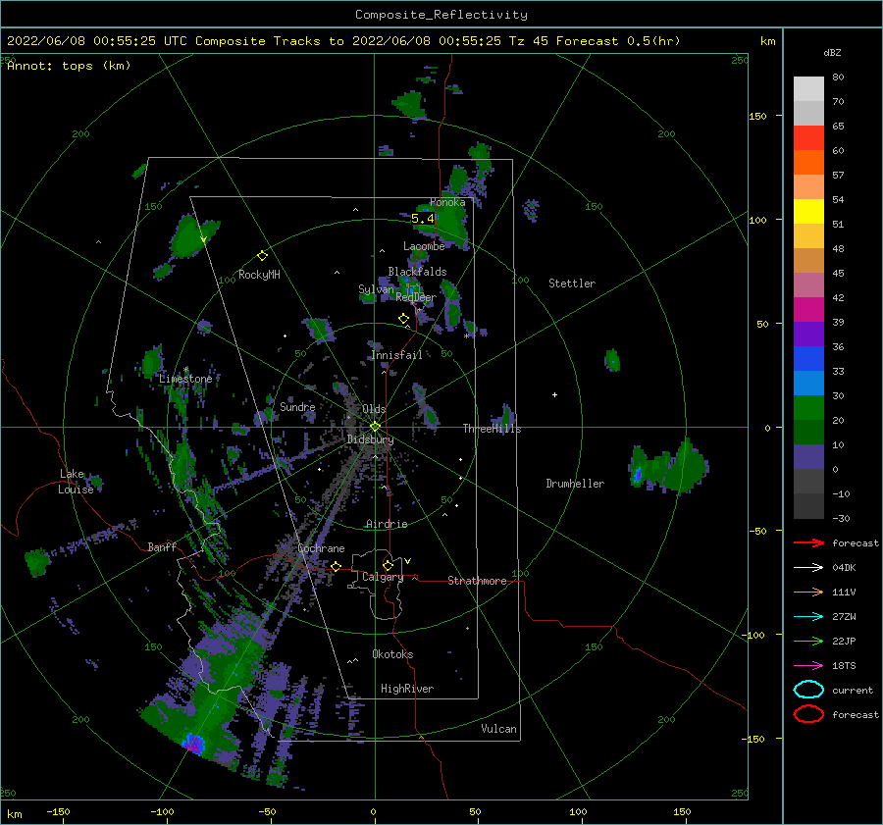This screenshot has height=825, width=883.
Task: Click the yellow diamond marker near Cochrane
Action: tap(336, 566)
